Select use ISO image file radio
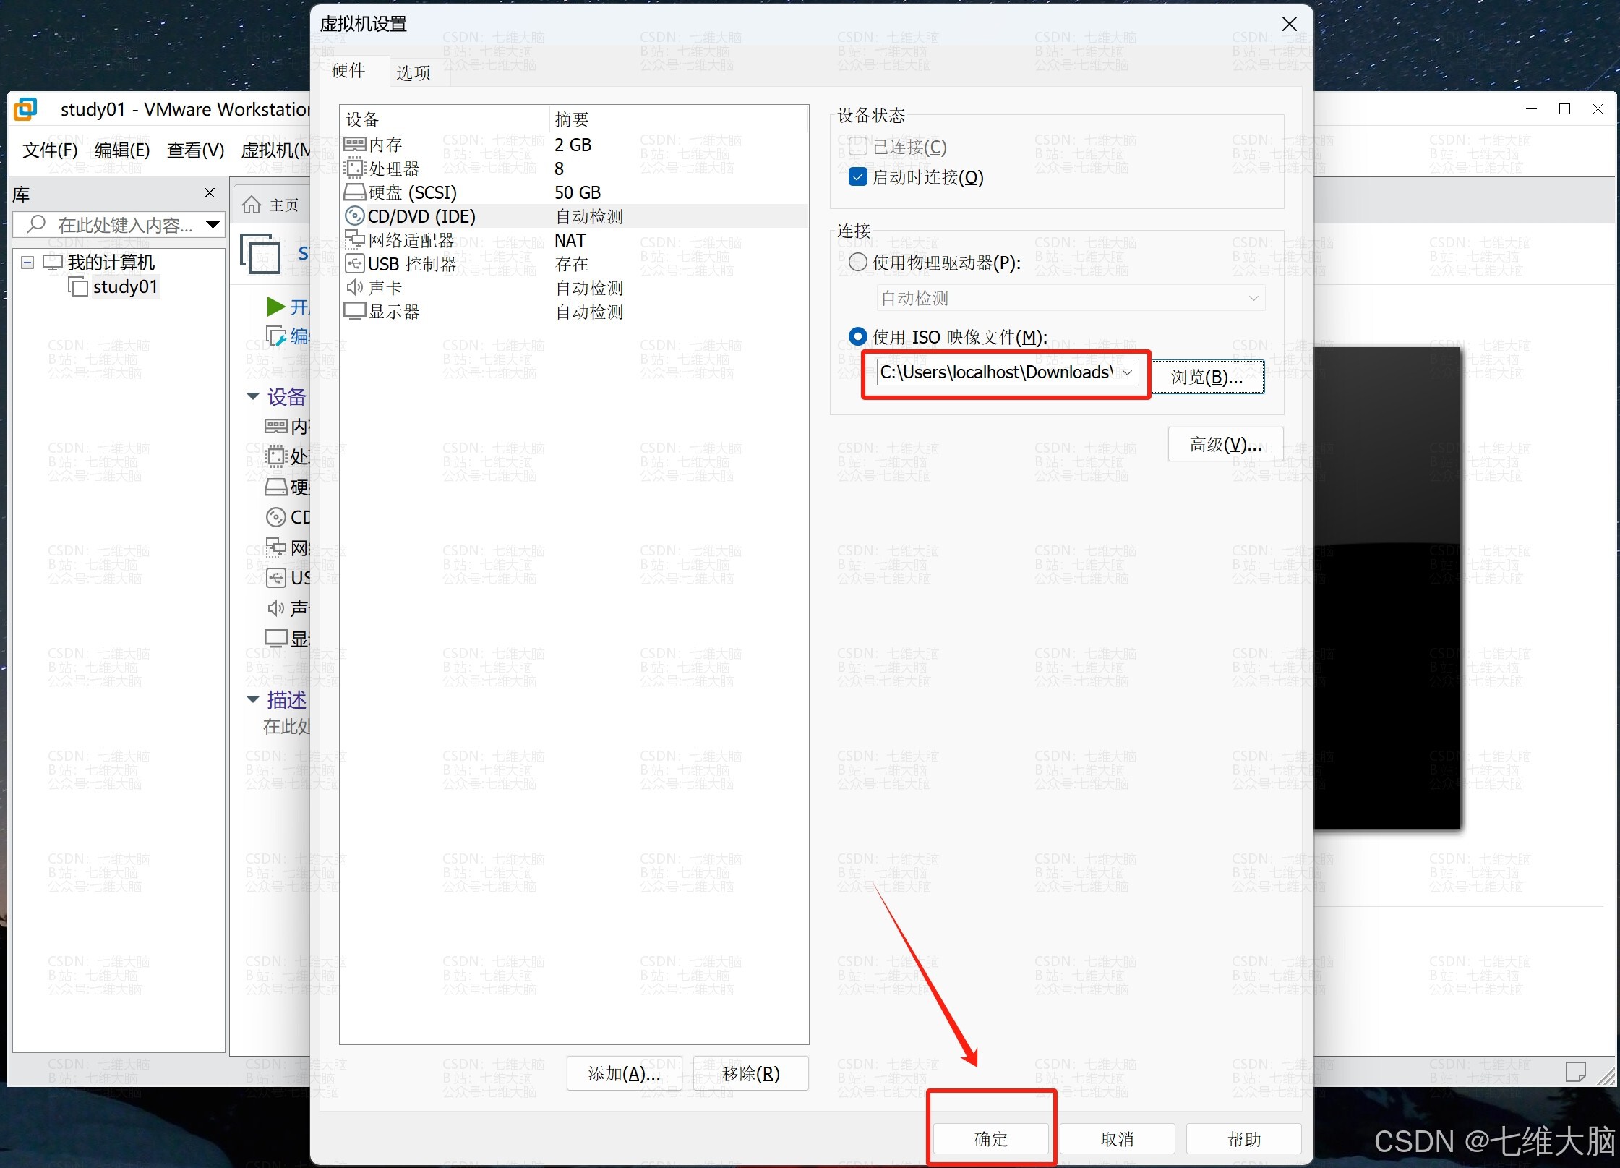 857,336
